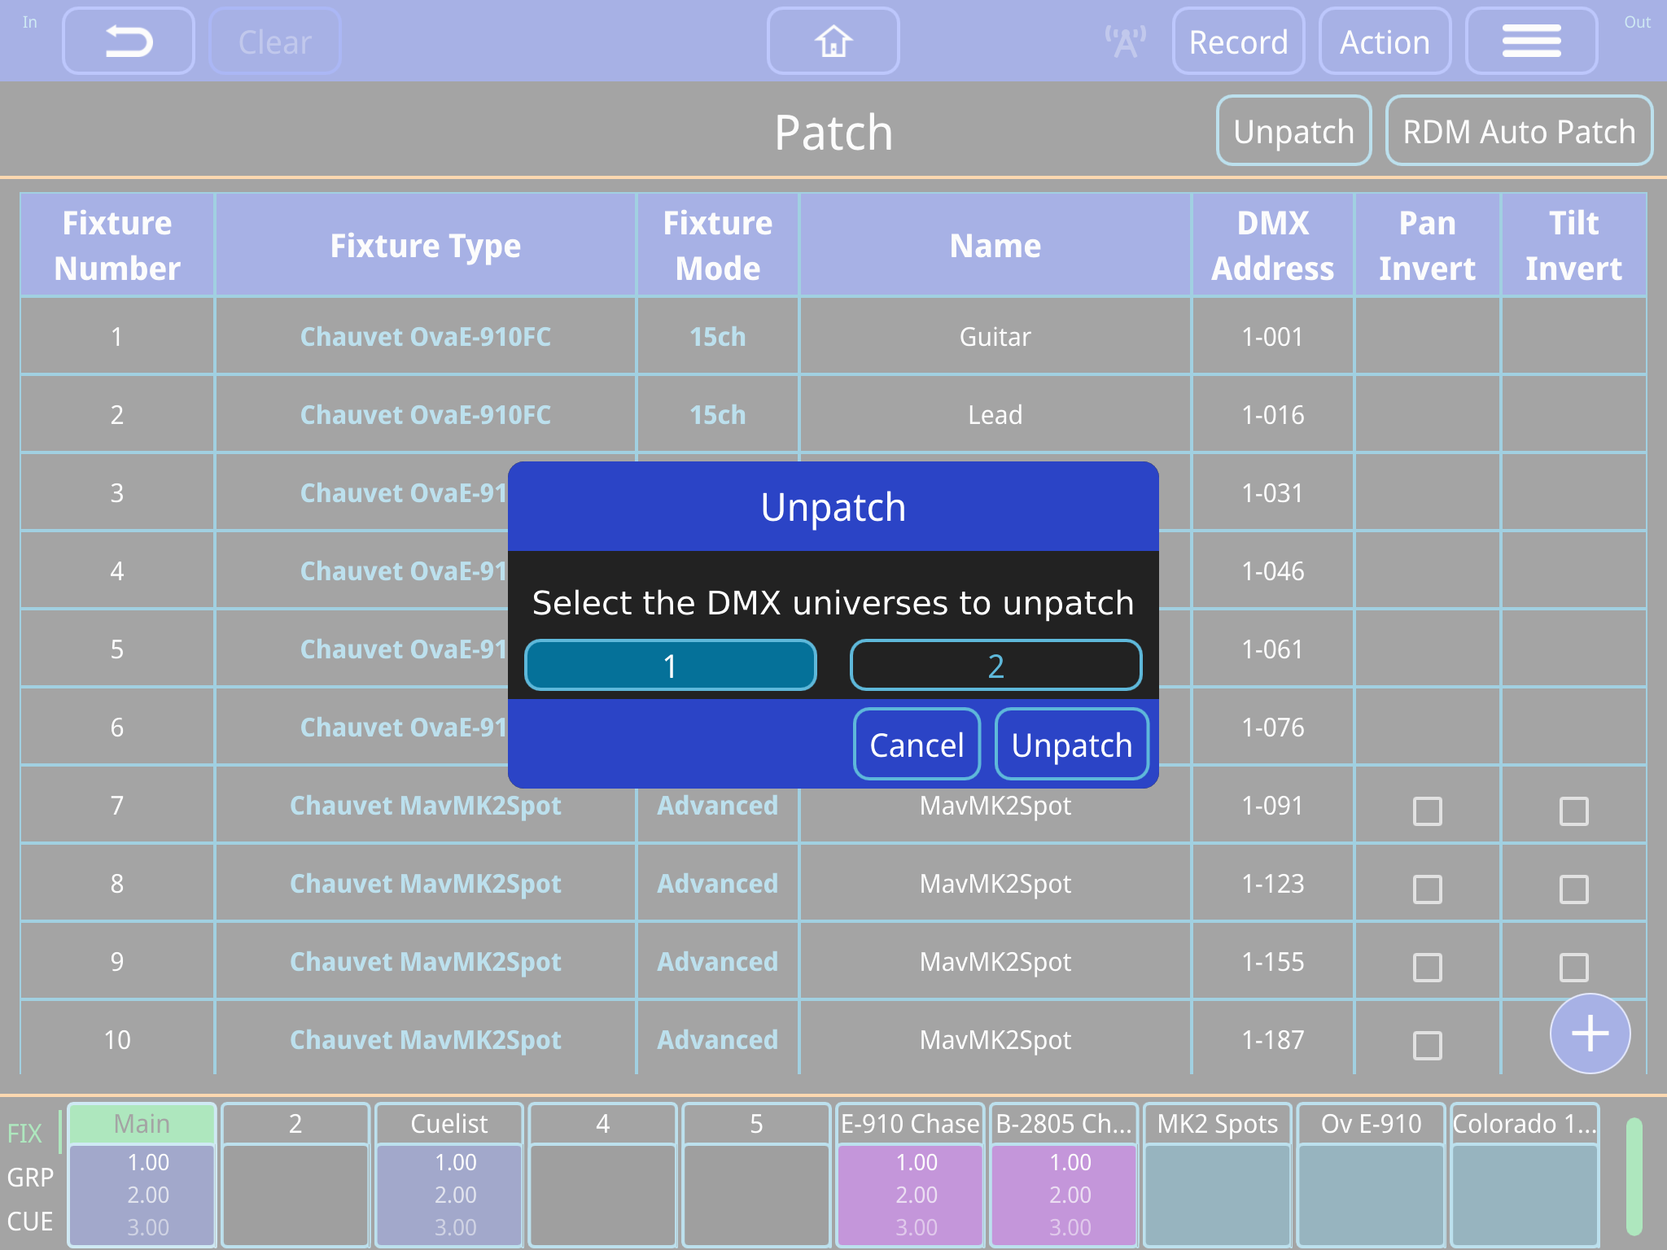Open the hamburger menu icon
Image resolution: width=1667 pixels, height=1250 pixels.
[1531, 41]
